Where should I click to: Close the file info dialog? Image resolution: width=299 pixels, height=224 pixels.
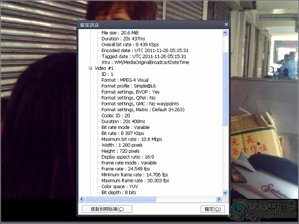226,24
